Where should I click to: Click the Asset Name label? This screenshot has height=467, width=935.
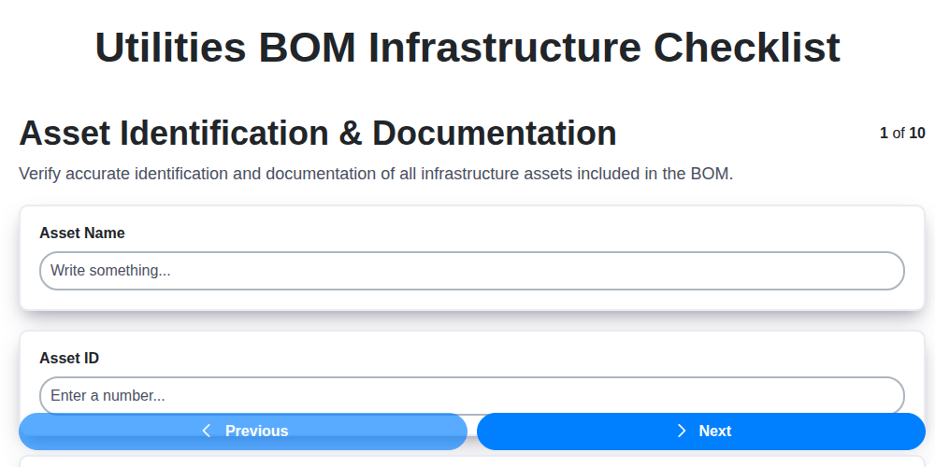click(82, 233)
